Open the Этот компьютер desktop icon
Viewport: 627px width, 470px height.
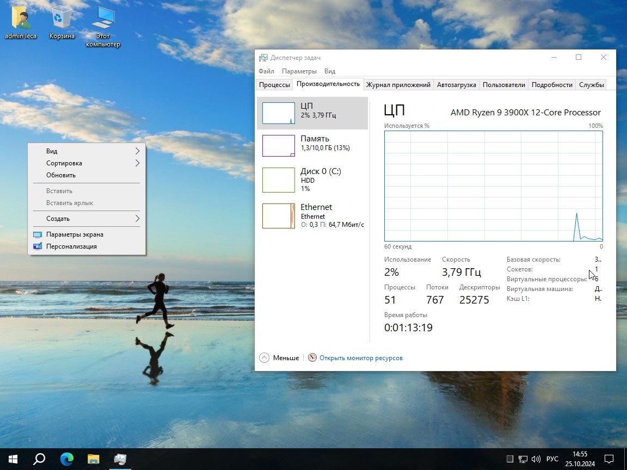point(103,19)
